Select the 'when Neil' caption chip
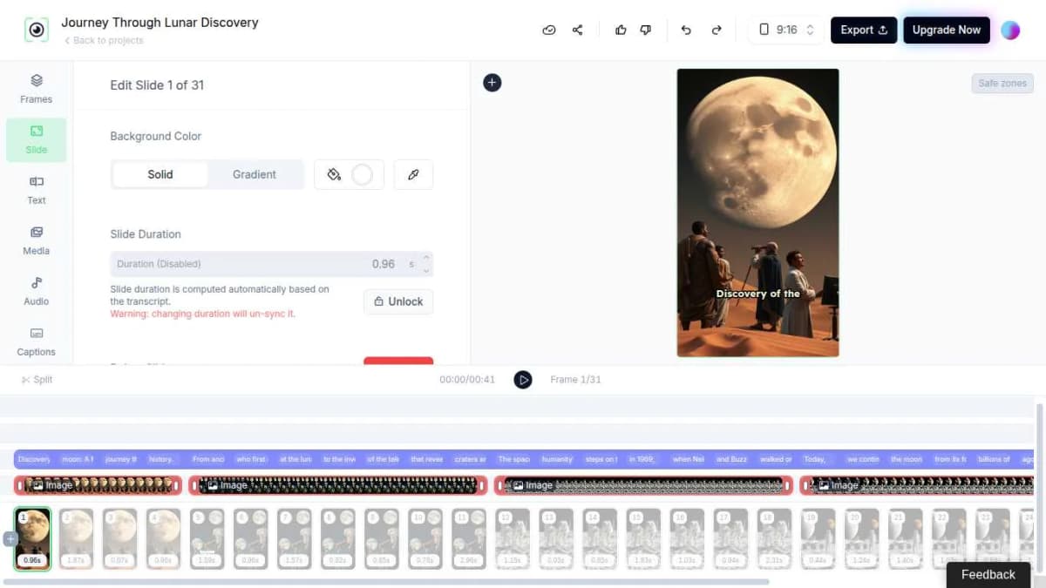The width and height of the screenshot is (1046, 588). click(x=688, y=459)
